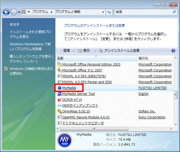Screen dimensions: 180x152
Task: Click the shield icon beside Windows の機能
Action: point(6,69)
